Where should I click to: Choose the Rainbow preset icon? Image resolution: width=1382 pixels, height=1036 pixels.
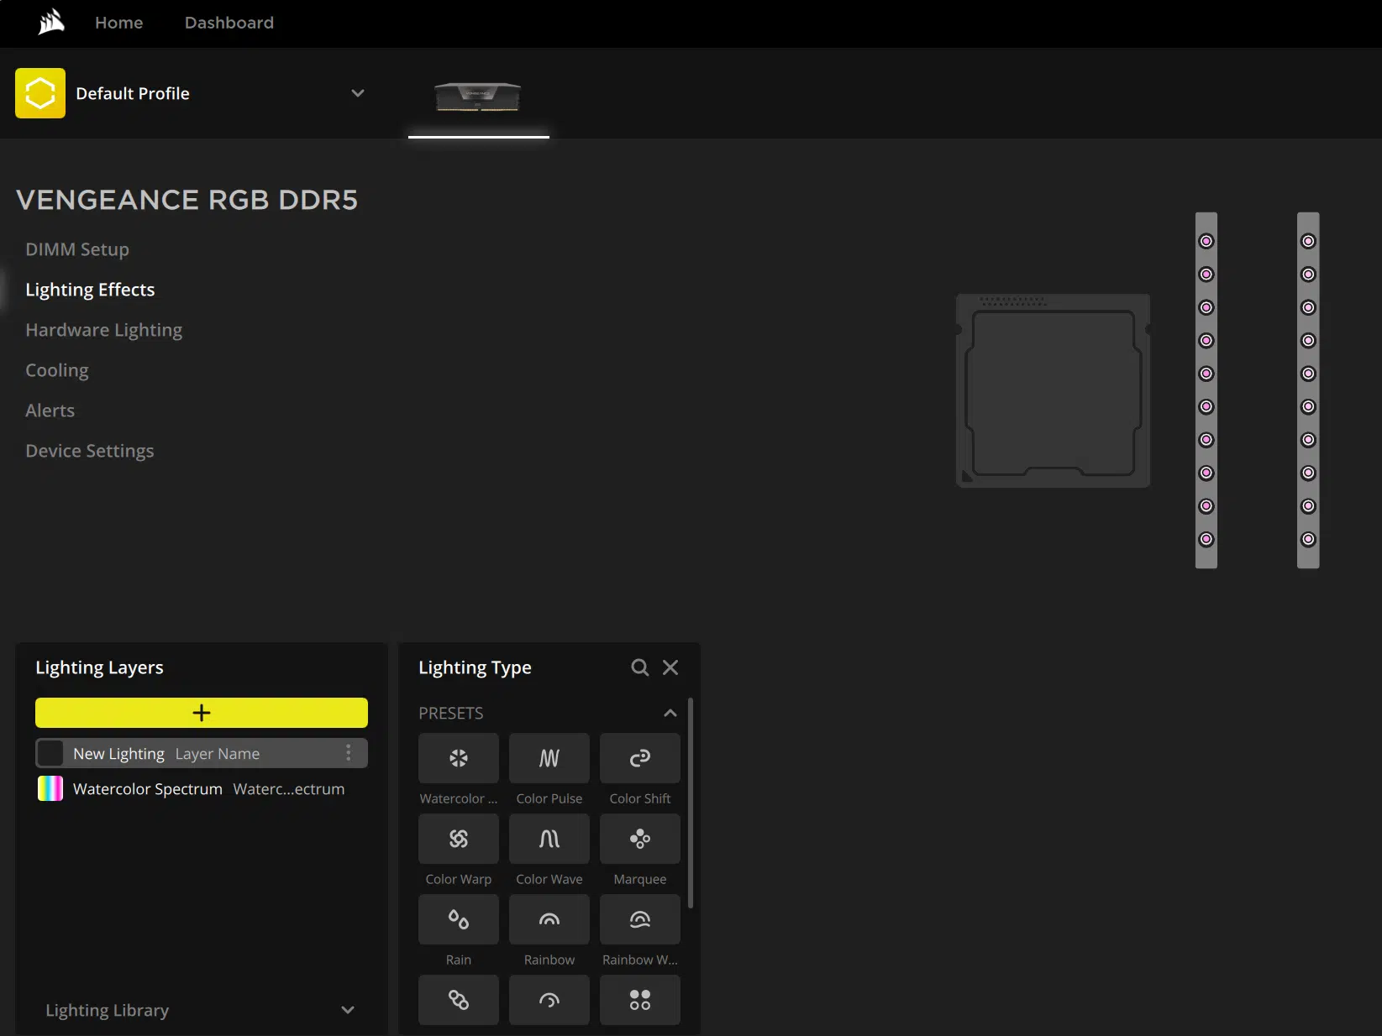pos(549,919)
